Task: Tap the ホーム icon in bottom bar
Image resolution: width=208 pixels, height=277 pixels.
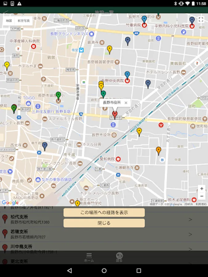Action: tap(89, 257)
